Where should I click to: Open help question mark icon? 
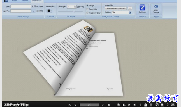(x=168, y=105)
